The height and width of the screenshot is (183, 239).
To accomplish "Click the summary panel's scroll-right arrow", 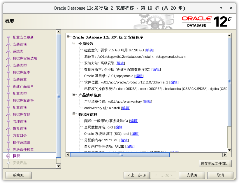I will [x=225, y=155].
